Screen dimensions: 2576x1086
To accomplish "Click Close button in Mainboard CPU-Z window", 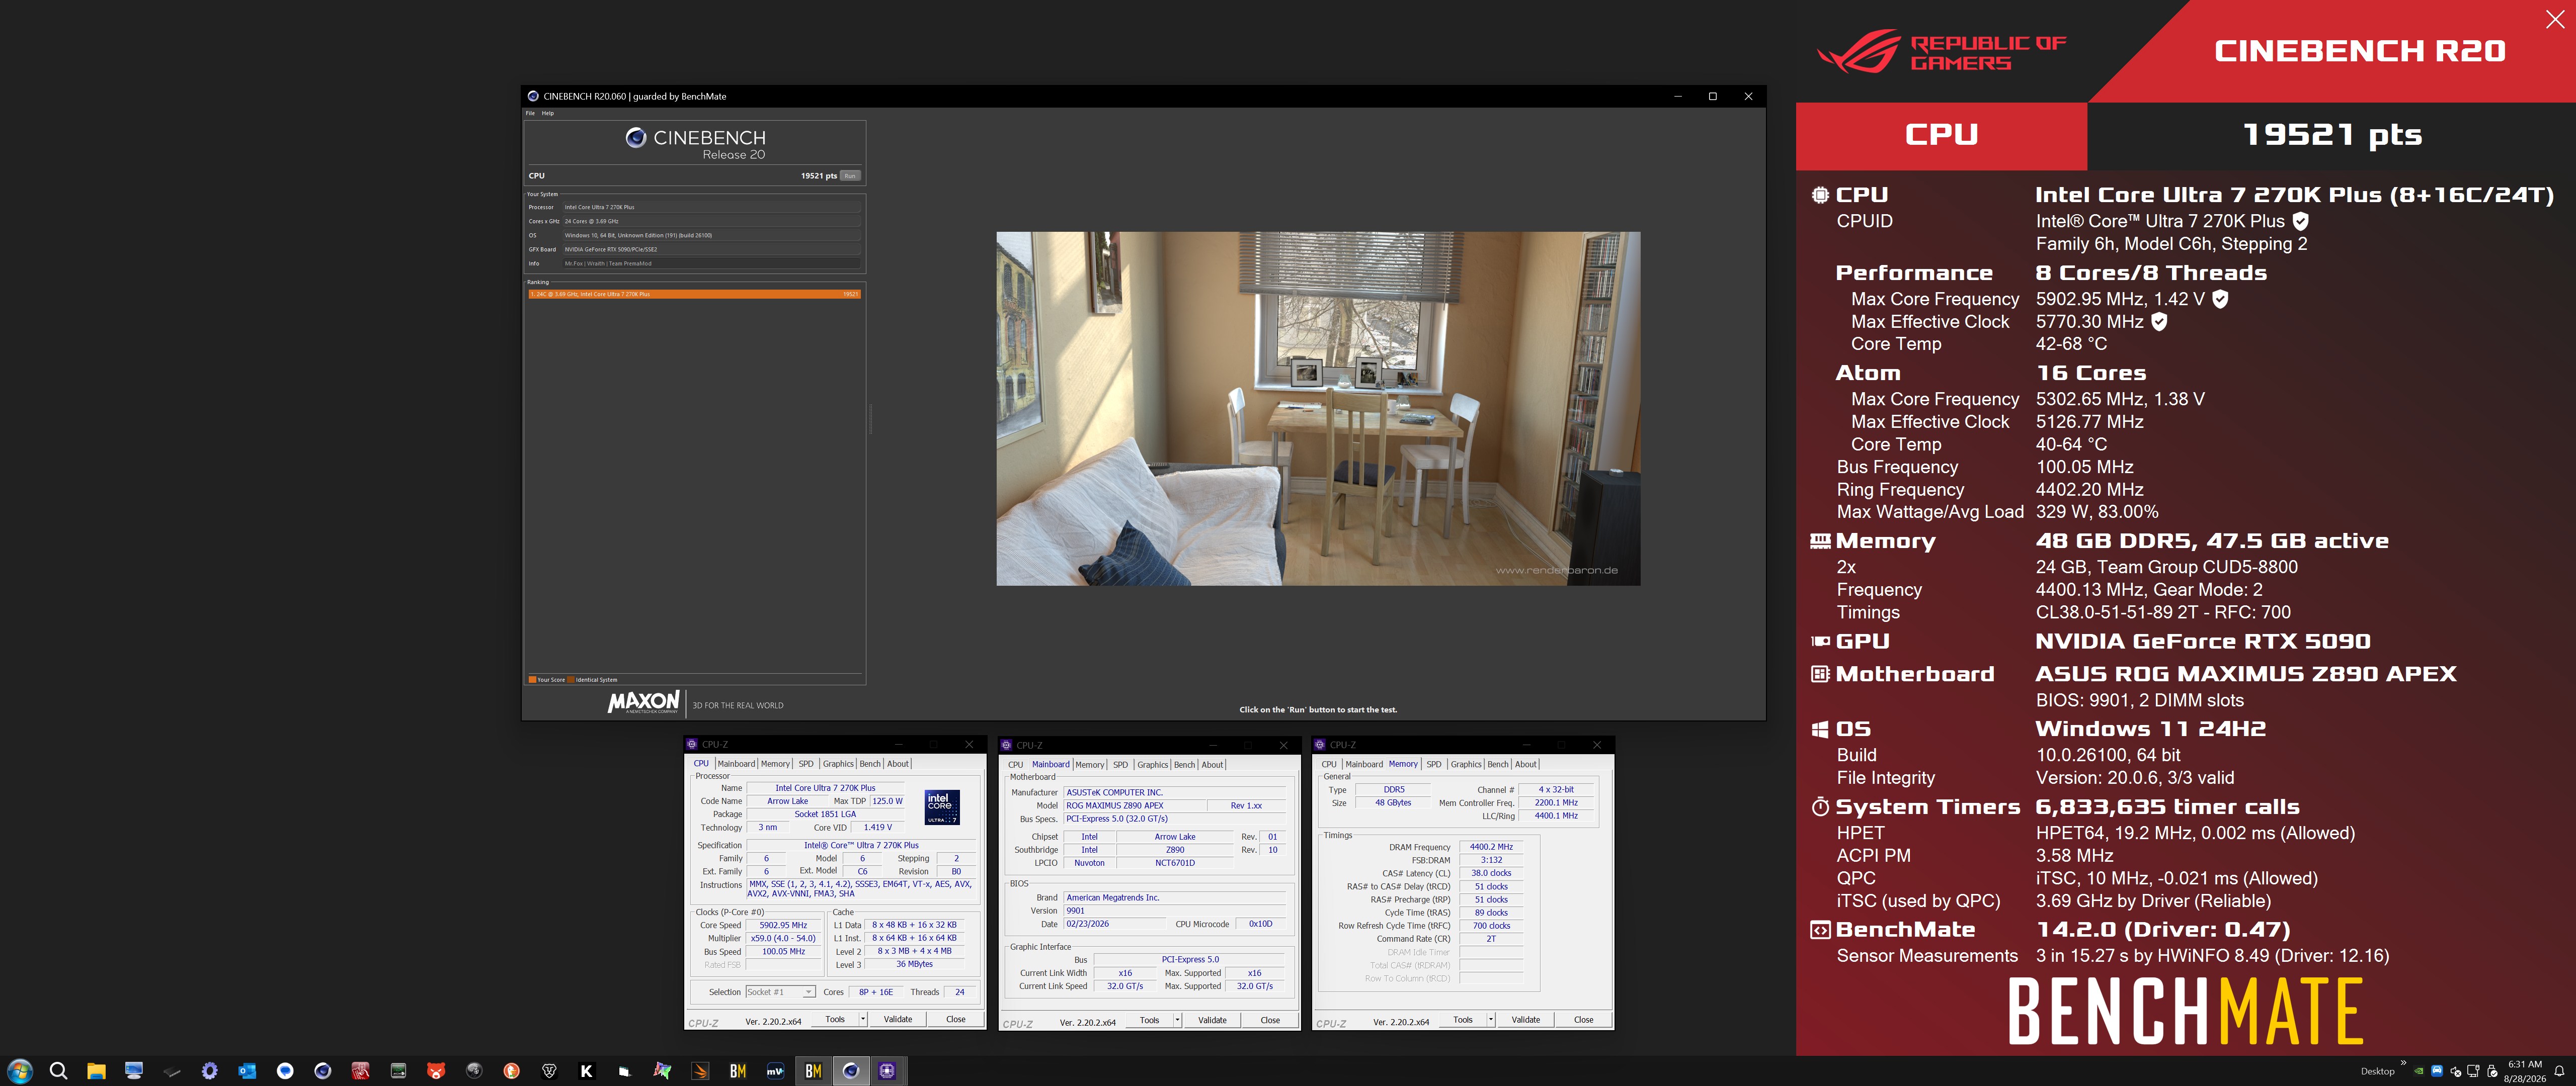I will click(1270, 1020).
